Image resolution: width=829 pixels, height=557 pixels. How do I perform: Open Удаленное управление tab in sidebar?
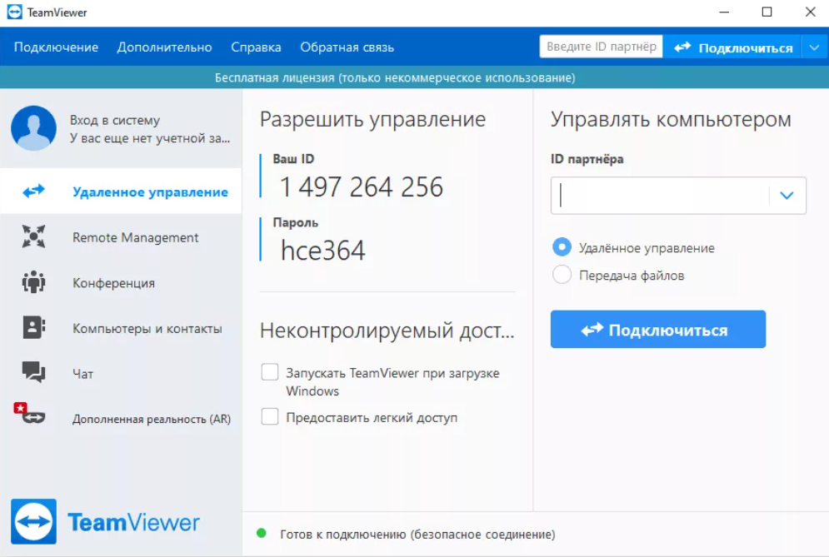pyautogui.click(x=121, y=191)
